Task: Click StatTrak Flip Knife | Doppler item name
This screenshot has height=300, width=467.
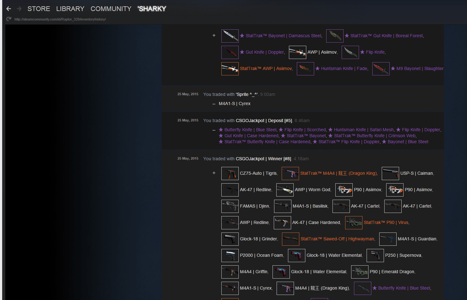Action: 346,142
